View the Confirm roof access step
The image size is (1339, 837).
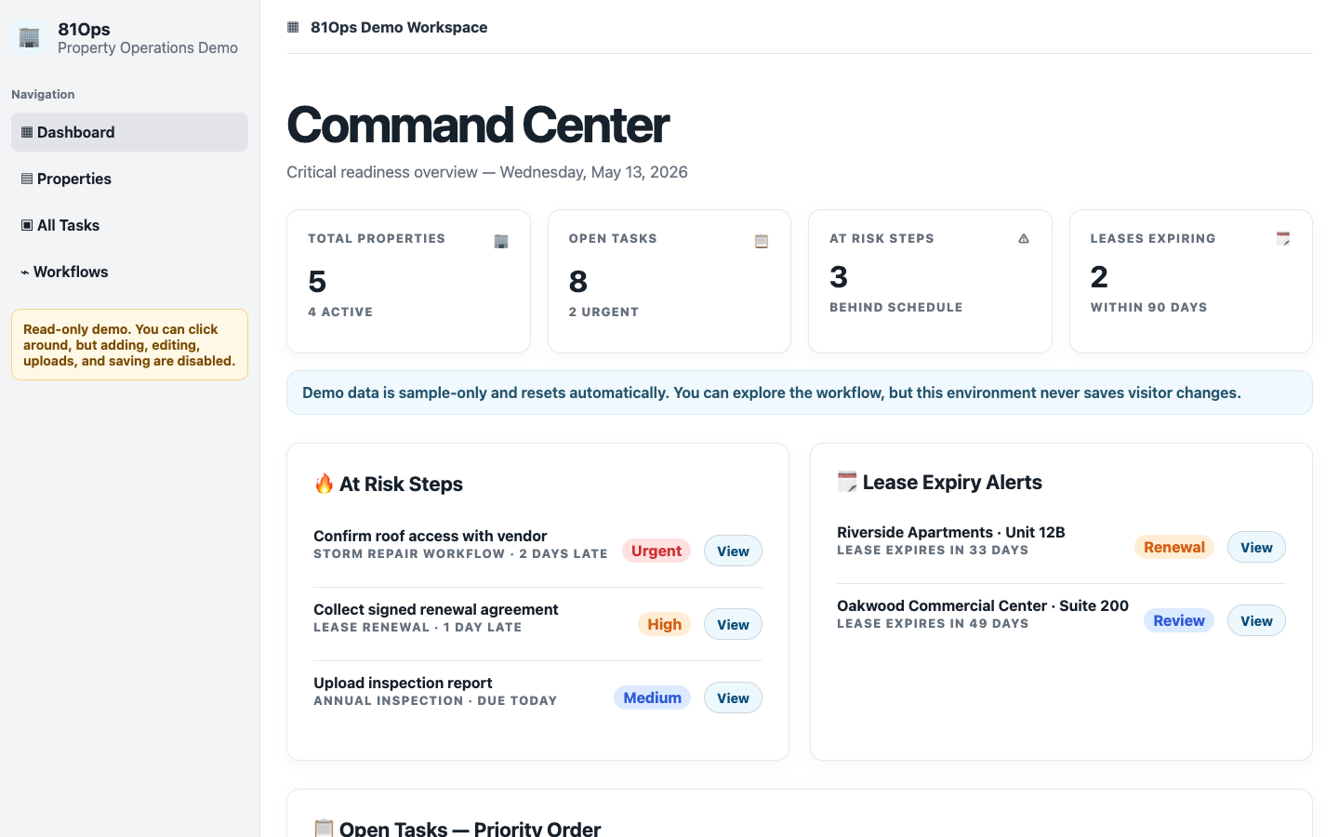(733, 551)
